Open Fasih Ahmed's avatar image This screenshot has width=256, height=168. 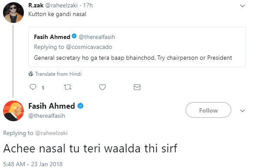point(13,111)
